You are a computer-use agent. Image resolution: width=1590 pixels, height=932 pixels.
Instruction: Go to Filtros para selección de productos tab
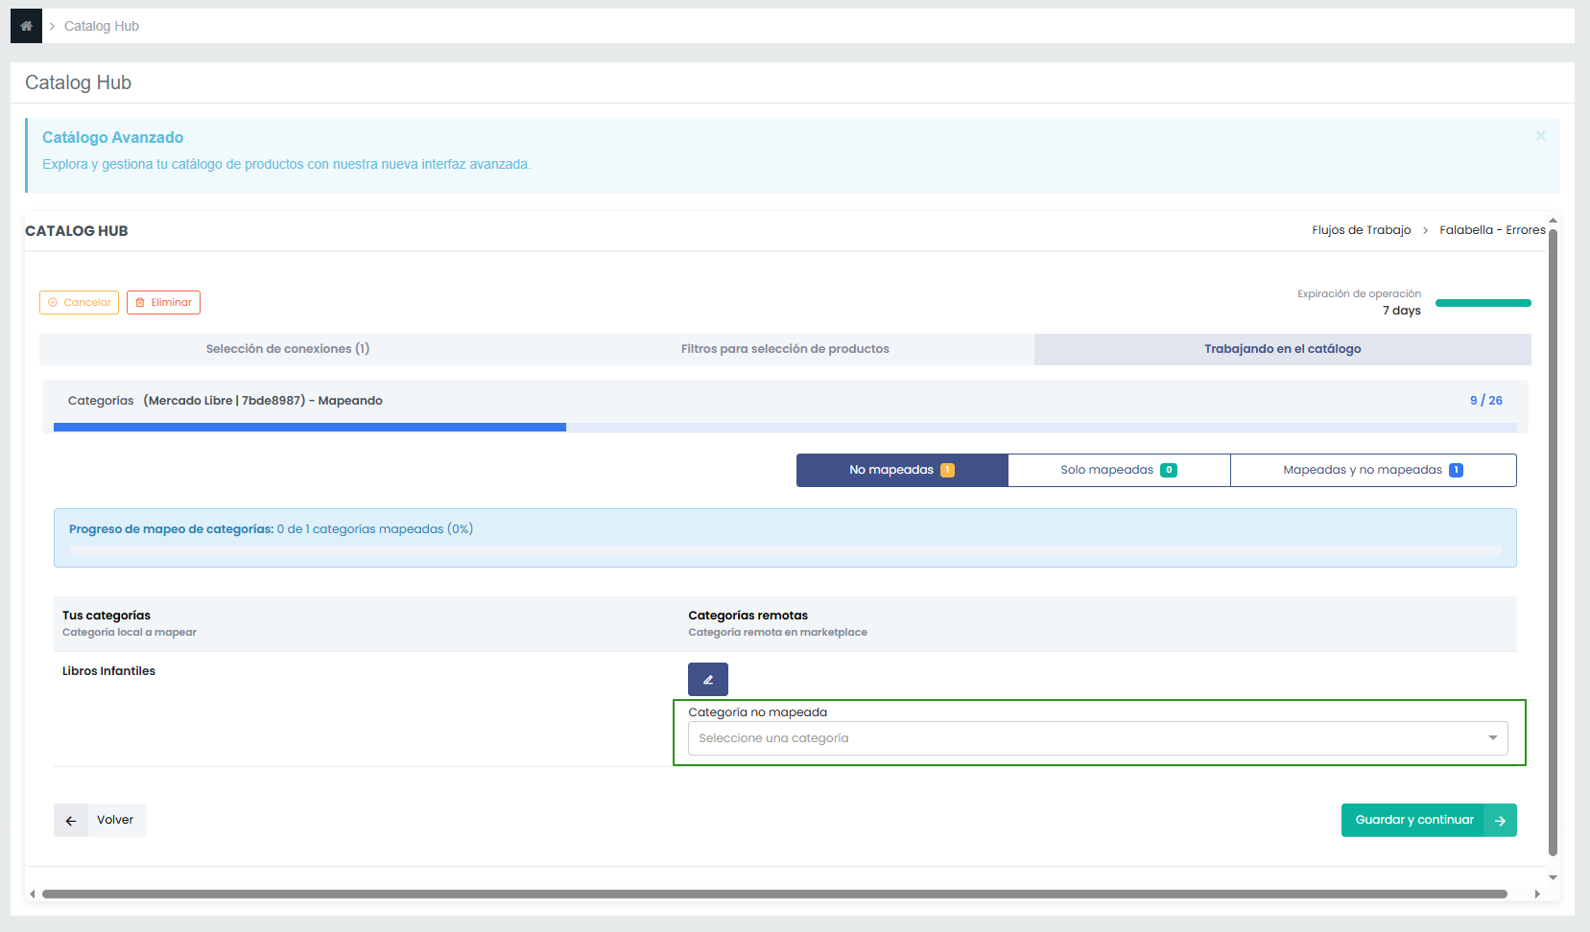coord(784,349)
